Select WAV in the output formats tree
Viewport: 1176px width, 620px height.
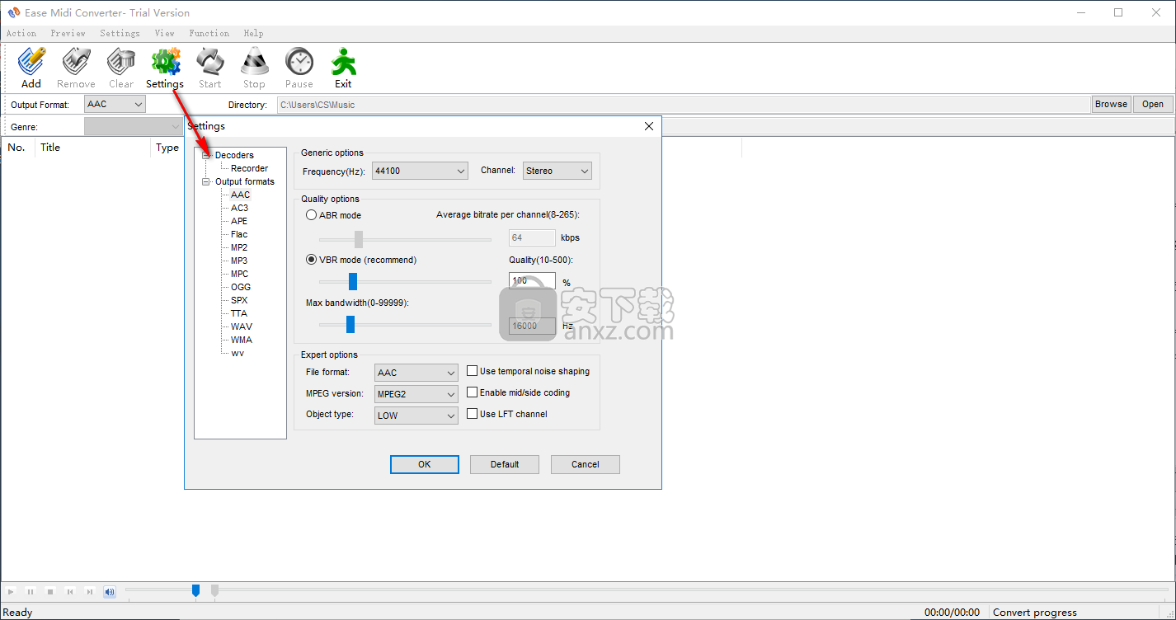point(242,326)
